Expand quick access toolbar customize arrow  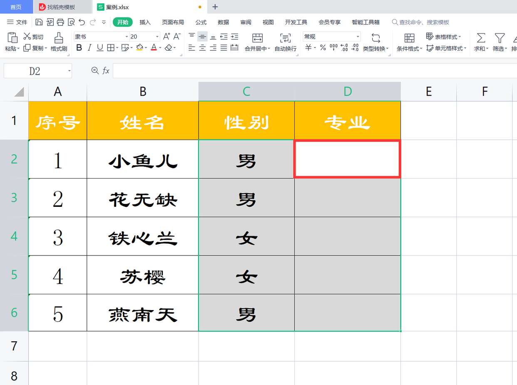coord(104,22)
